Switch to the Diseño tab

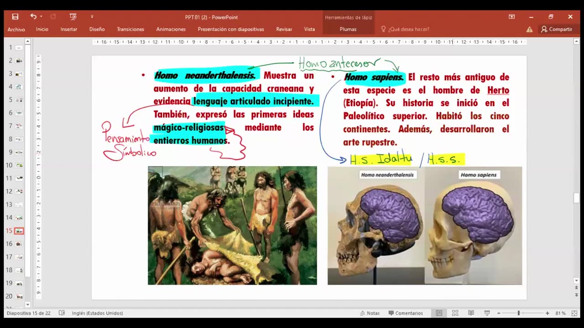[x=97, y=29]
